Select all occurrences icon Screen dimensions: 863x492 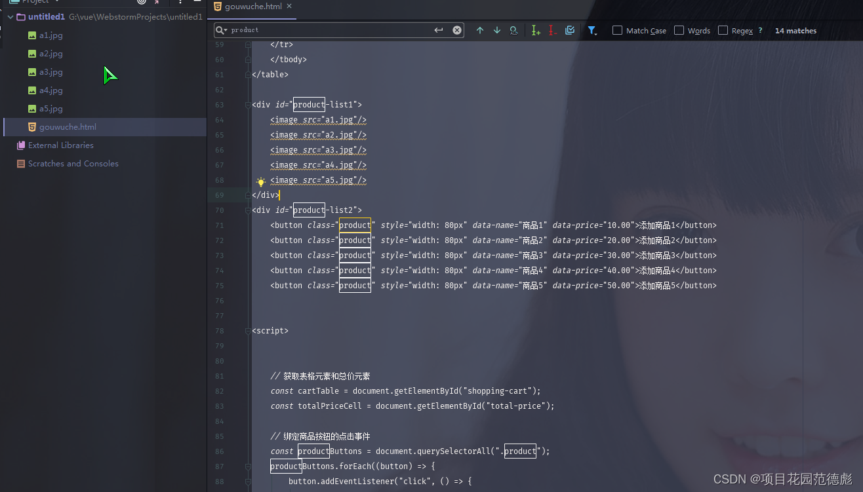point(570,30)
